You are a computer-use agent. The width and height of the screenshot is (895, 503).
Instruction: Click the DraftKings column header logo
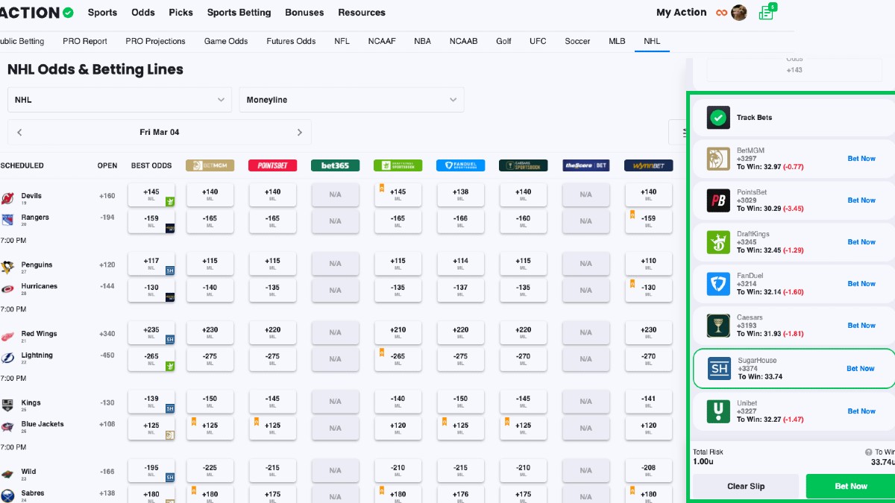point(398,165)
